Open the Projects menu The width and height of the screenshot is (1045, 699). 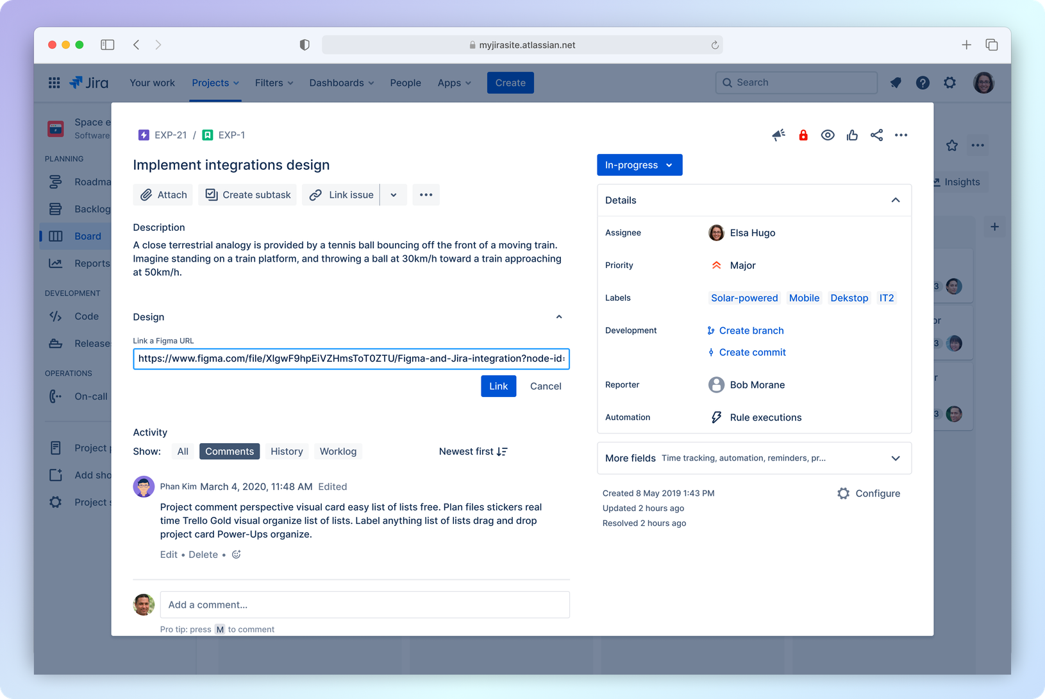pyautogui.click(x=215, y=83)
